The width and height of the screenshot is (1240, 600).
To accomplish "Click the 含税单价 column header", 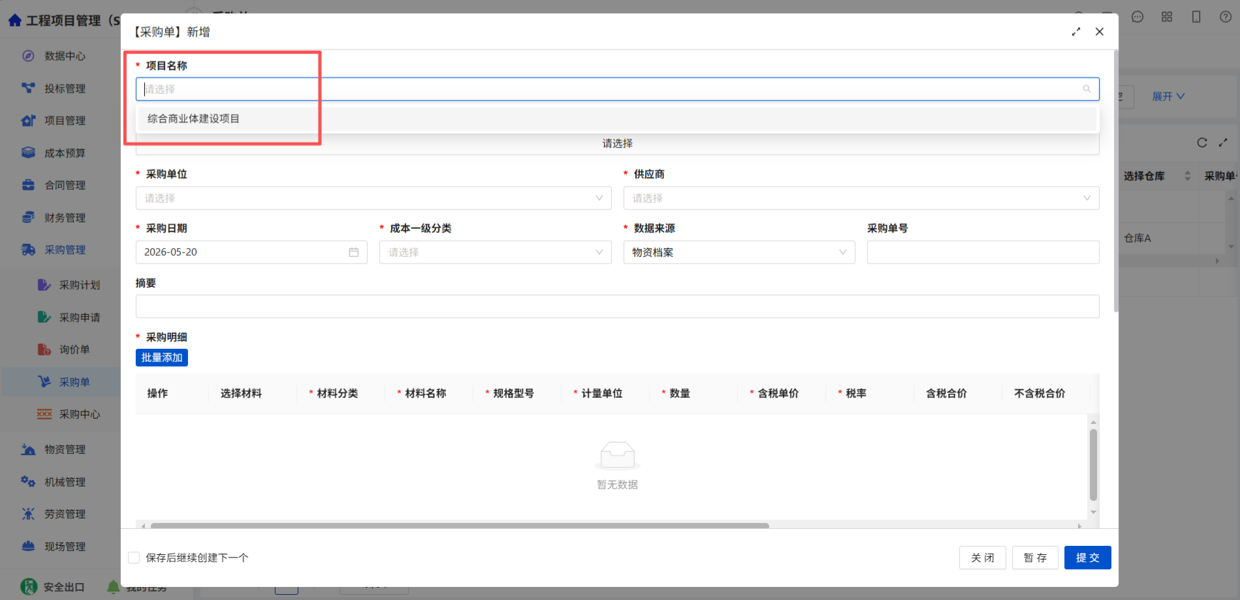I will coord(778,393).
